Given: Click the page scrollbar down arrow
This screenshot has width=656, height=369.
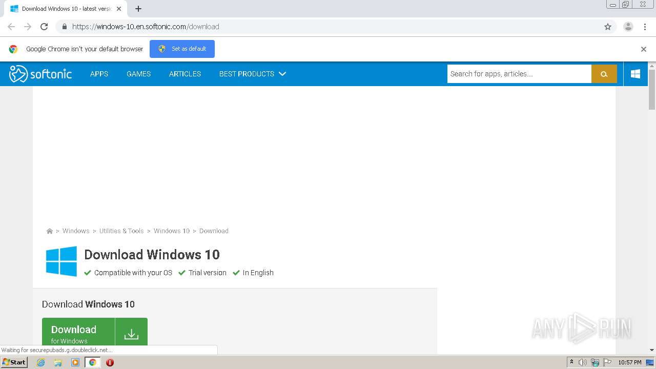Looking at the screenshot, I should (x=652, y=350).
